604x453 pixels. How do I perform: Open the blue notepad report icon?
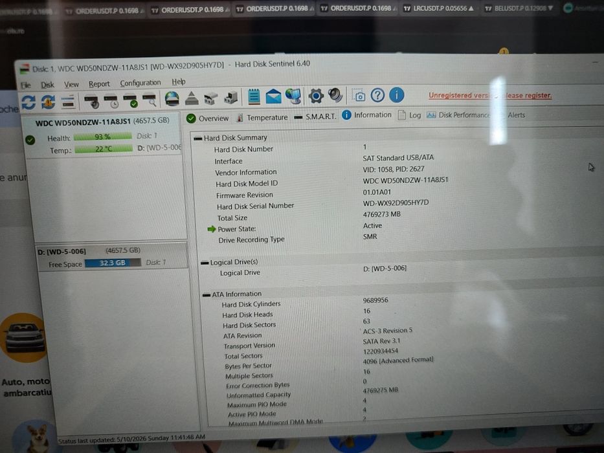[x=254, y=96]
